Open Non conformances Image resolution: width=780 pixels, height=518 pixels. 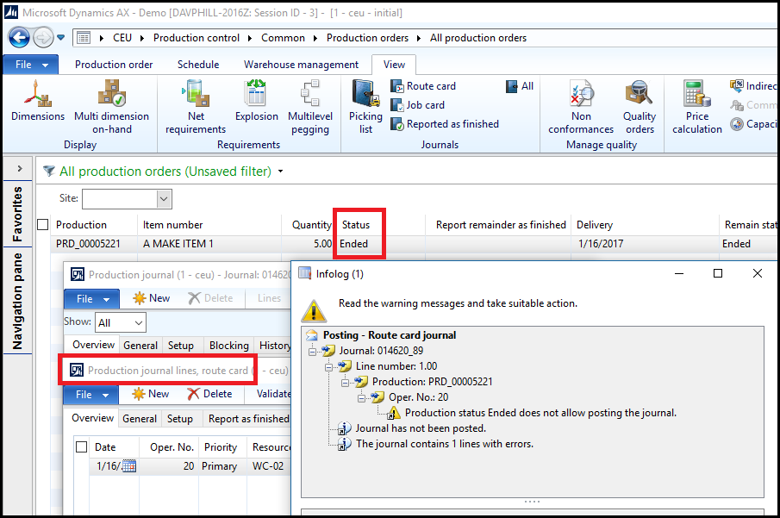[x=581, y=107]
